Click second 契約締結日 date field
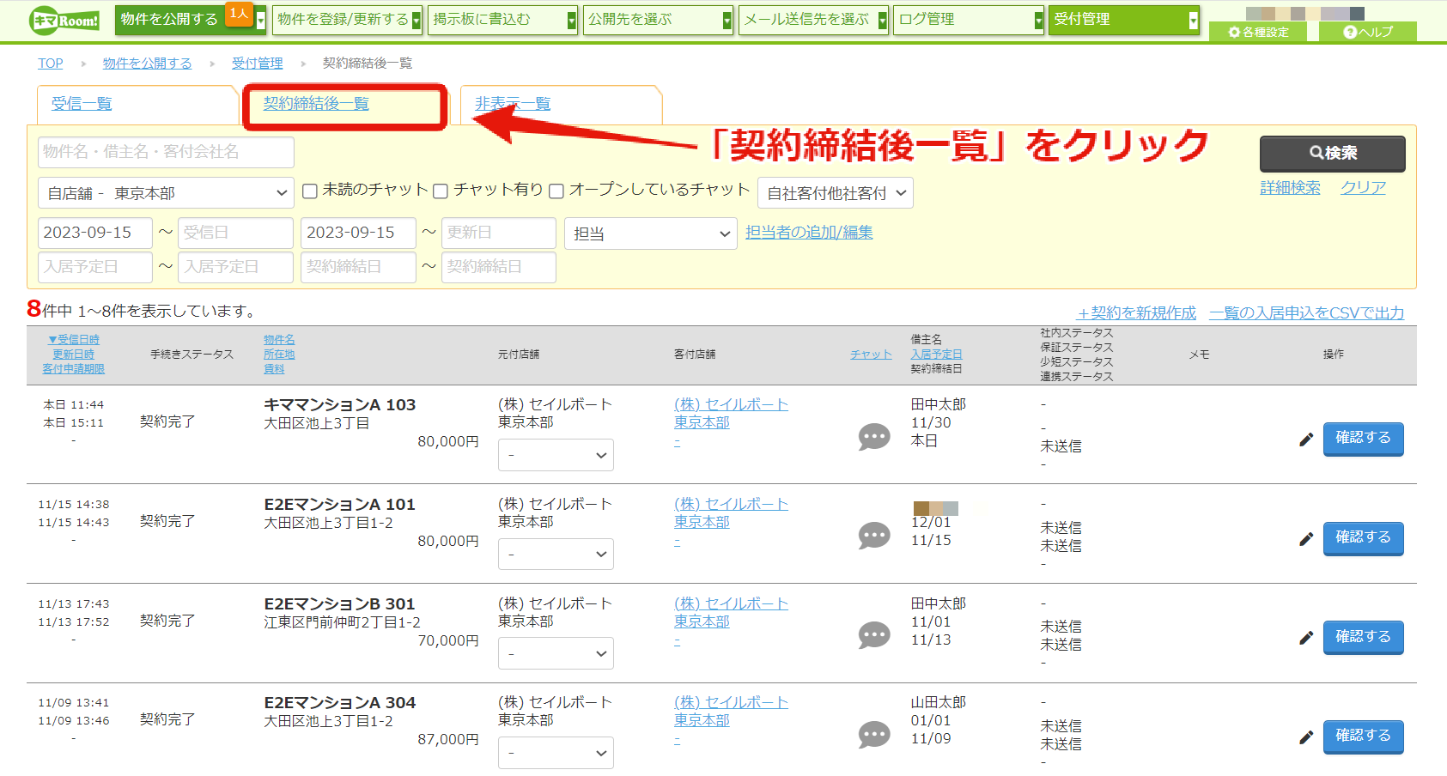The width and height of the screenshot is (1447, 776). click(x=499, y=267)
